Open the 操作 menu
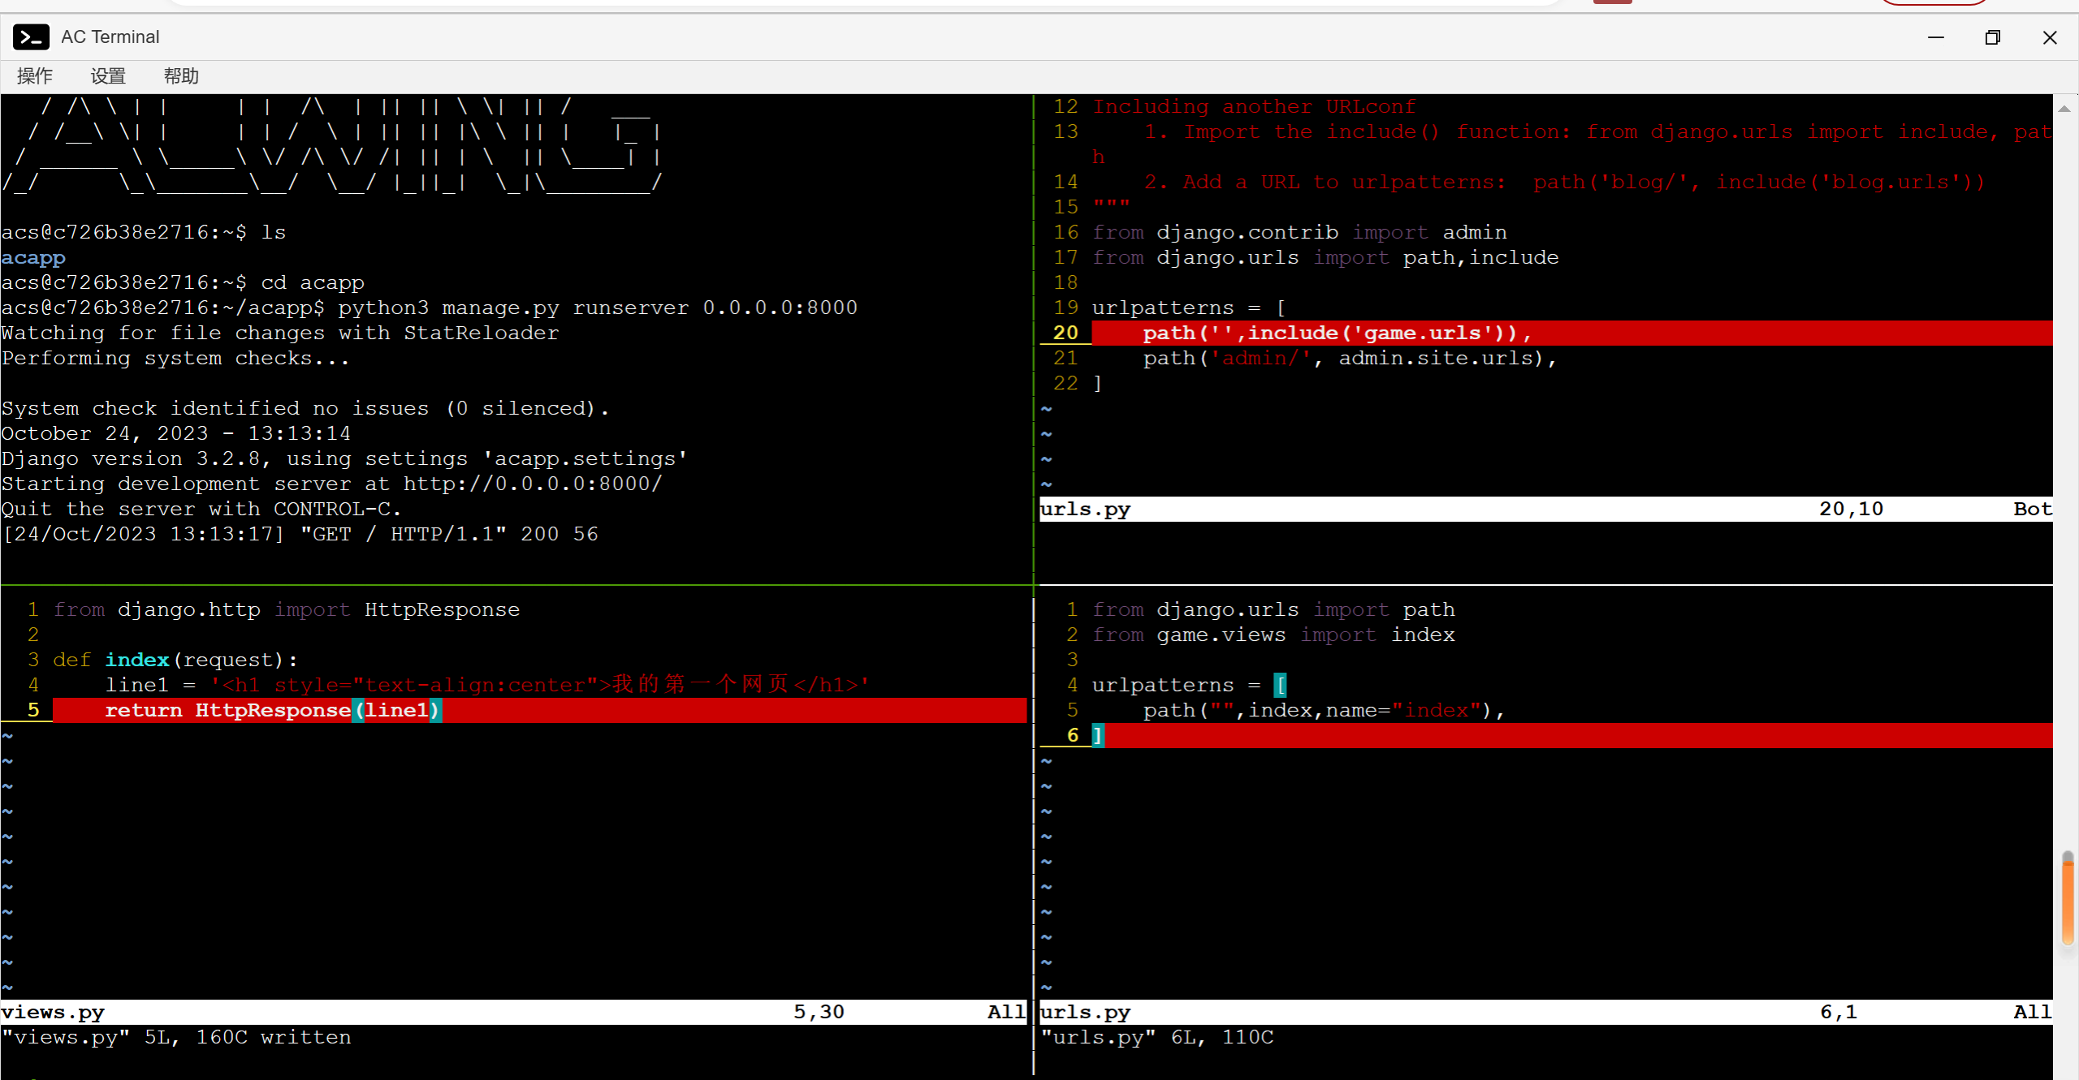 [x=35, y=76]
